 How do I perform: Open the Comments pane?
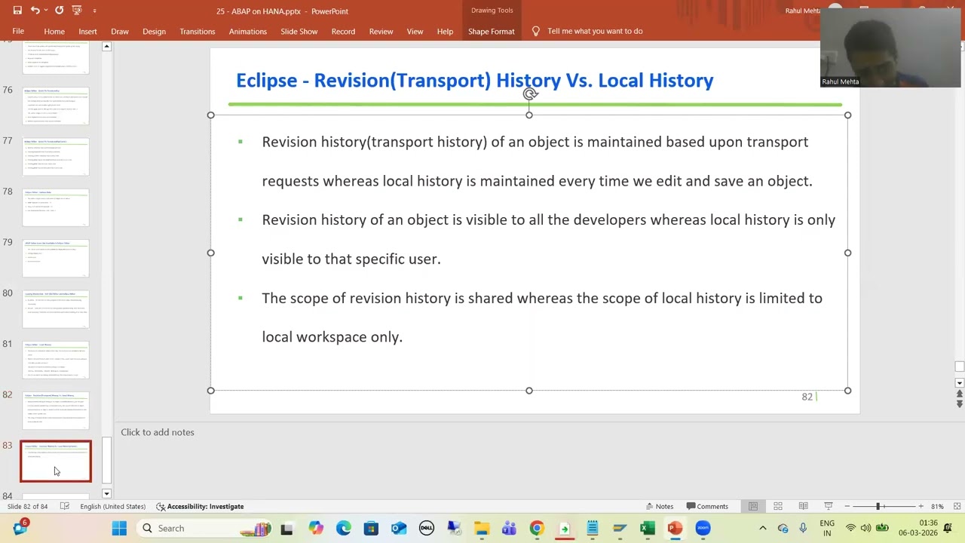[707, 506]
